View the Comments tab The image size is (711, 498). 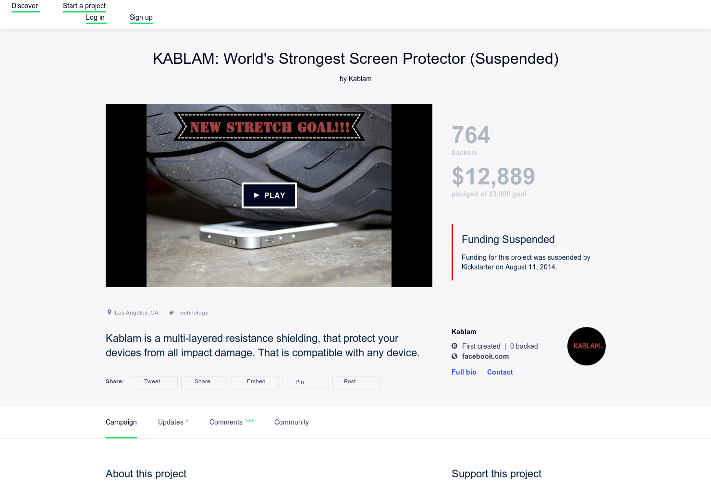pyautogui.click(x=226, y=422)
